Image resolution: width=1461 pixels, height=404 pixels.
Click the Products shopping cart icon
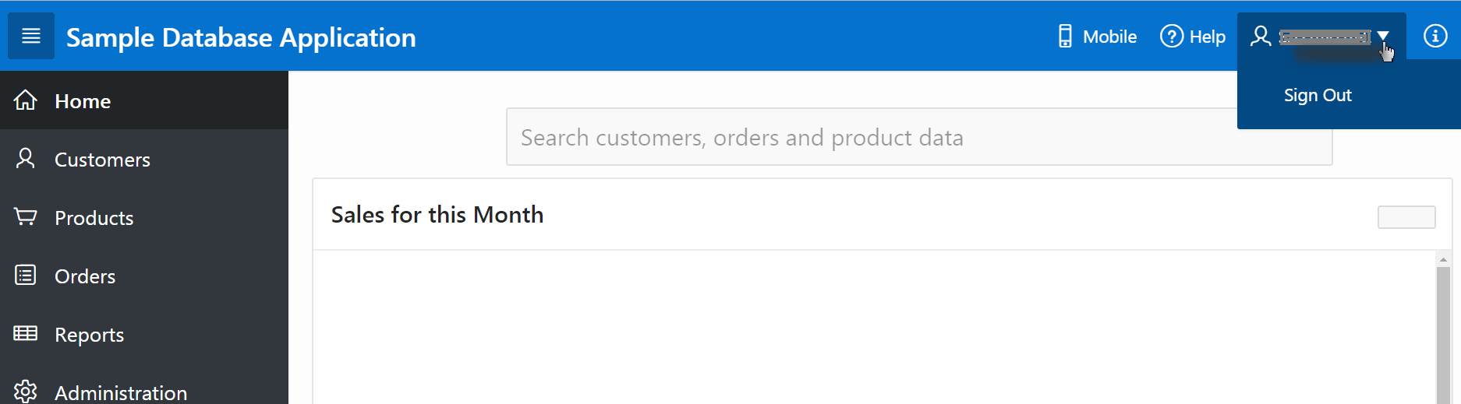(x=26, y=216)
